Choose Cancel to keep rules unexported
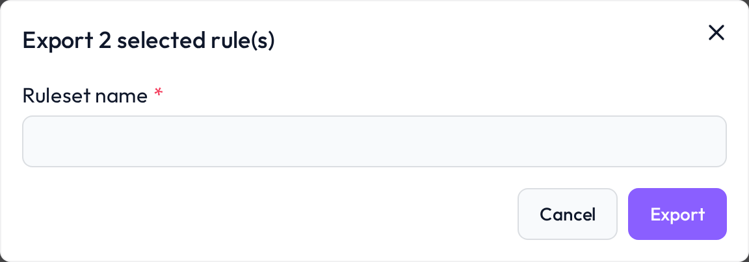This screenshot has width=749, height=262. coord(568,214)
